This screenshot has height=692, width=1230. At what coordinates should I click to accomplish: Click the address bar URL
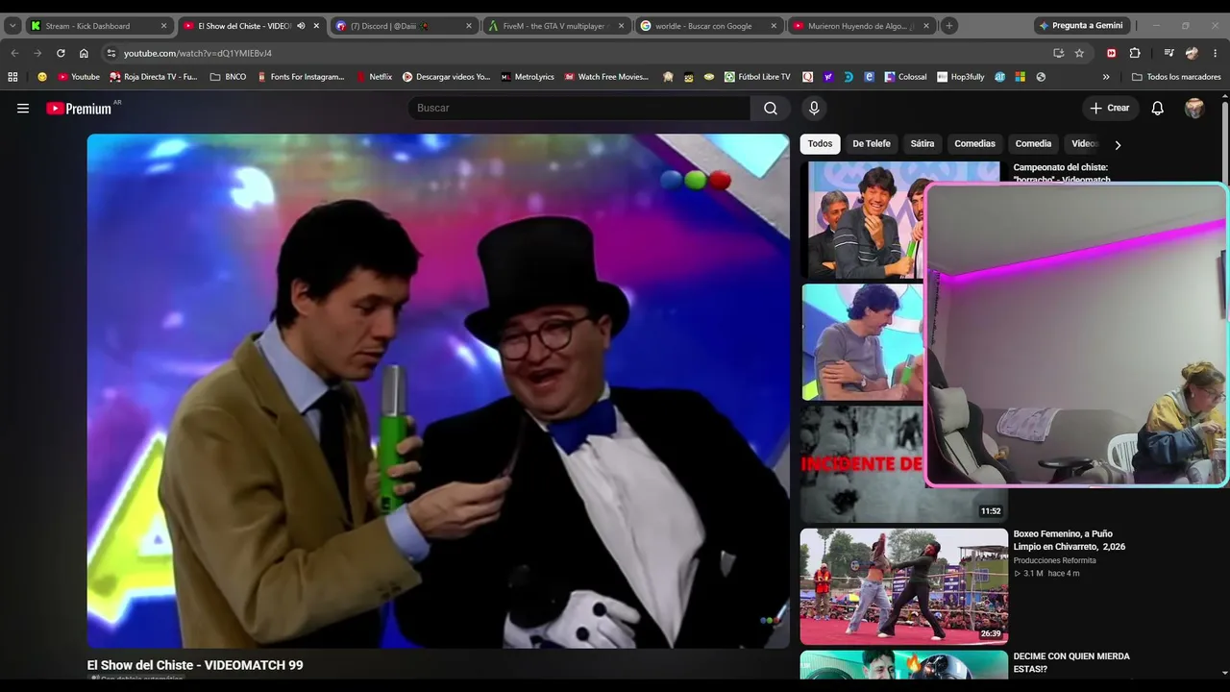point(198,53)
